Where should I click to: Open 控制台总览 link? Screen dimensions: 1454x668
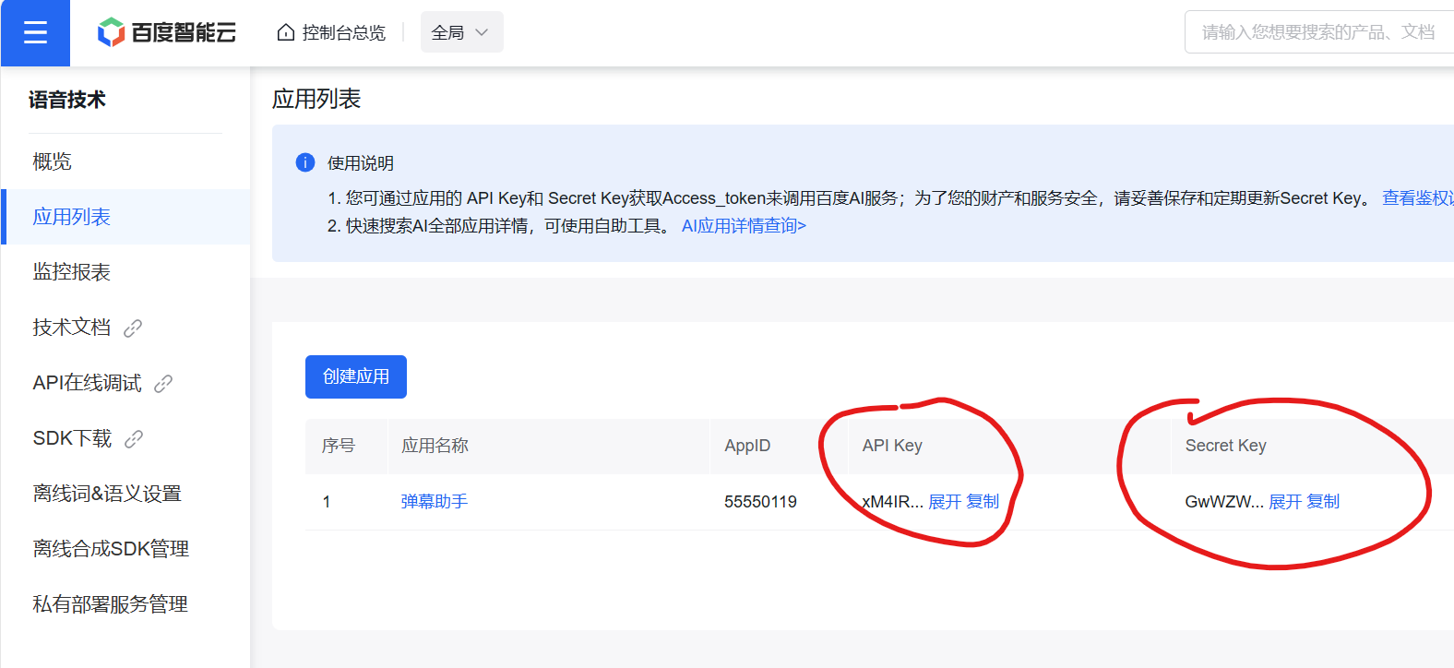(x=343, y=32)
